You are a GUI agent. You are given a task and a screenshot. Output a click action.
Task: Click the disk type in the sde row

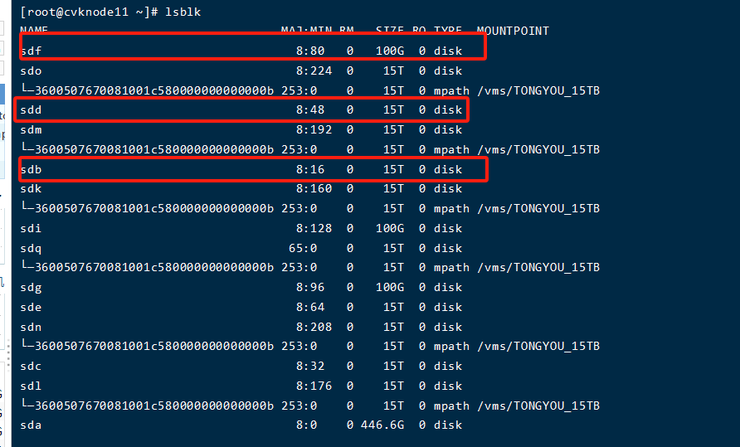point(448,308)
